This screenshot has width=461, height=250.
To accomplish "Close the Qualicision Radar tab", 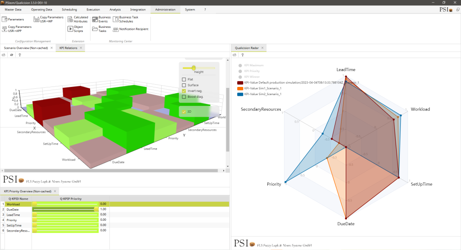I will click(x=262, y=48).
